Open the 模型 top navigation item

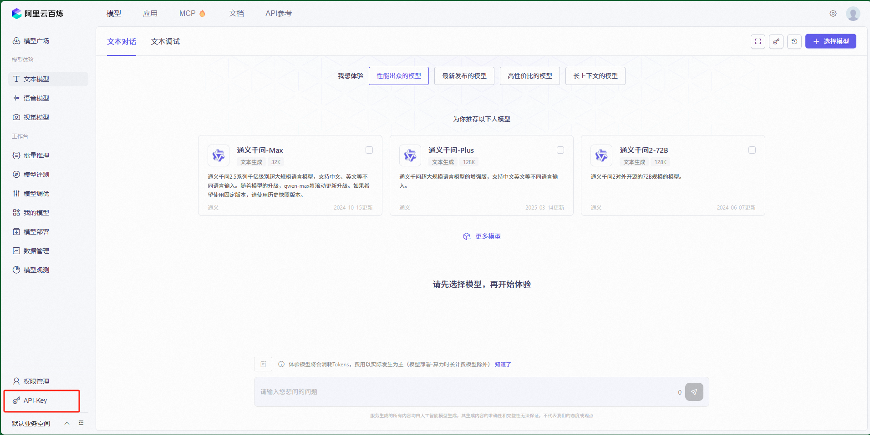[x=114, y=14]
